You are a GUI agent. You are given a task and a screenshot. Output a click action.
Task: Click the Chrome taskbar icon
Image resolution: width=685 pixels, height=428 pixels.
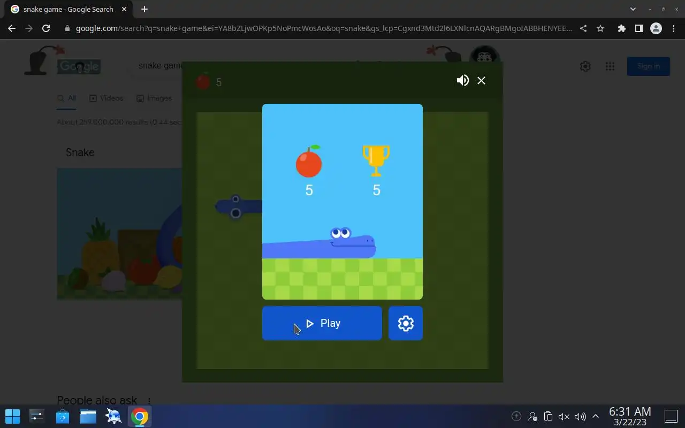pyautogui.click(x=140, y=416)
